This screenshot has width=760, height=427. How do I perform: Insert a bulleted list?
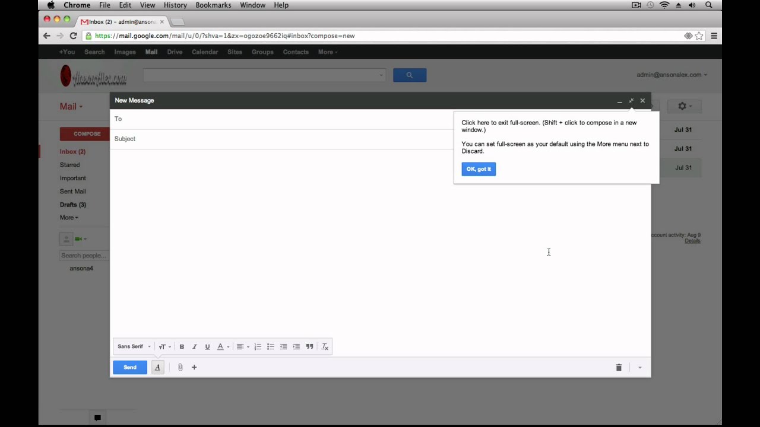(270, 347)
